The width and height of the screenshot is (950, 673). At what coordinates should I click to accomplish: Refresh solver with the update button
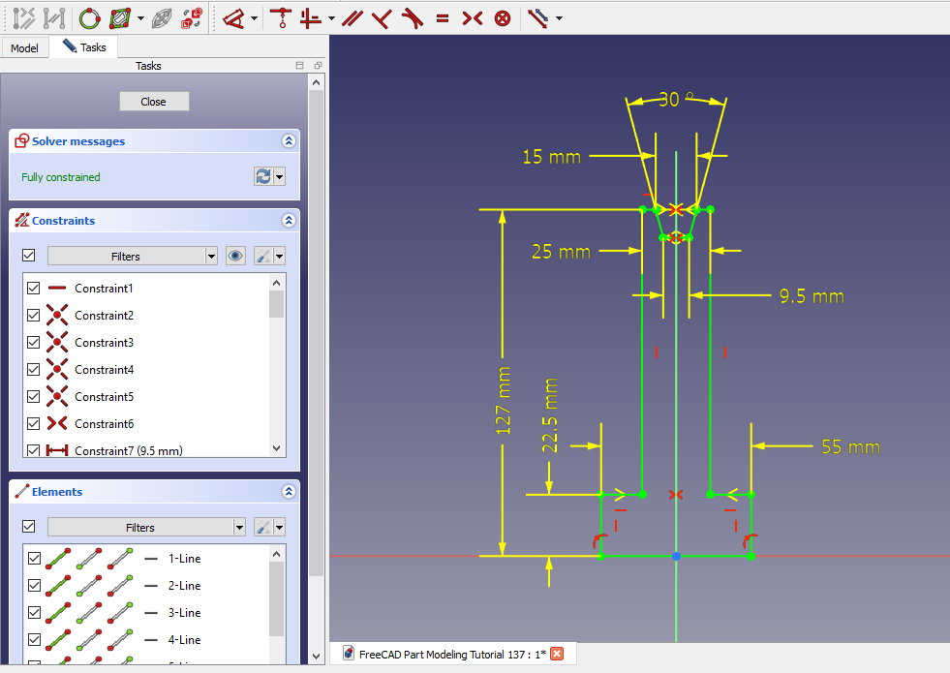(262, 176)
